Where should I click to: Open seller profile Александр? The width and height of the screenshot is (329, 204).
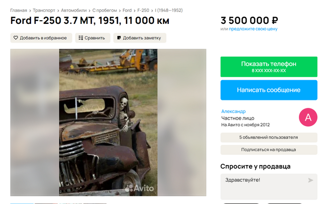click(x=233, y=112)
